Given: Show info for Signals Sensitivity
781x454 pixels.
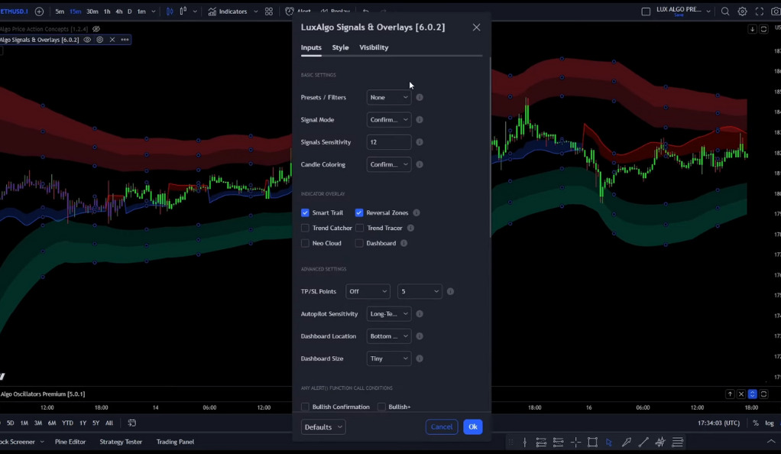Looking at the screenshot, I should pyautogui.click(x=420, y=142).
